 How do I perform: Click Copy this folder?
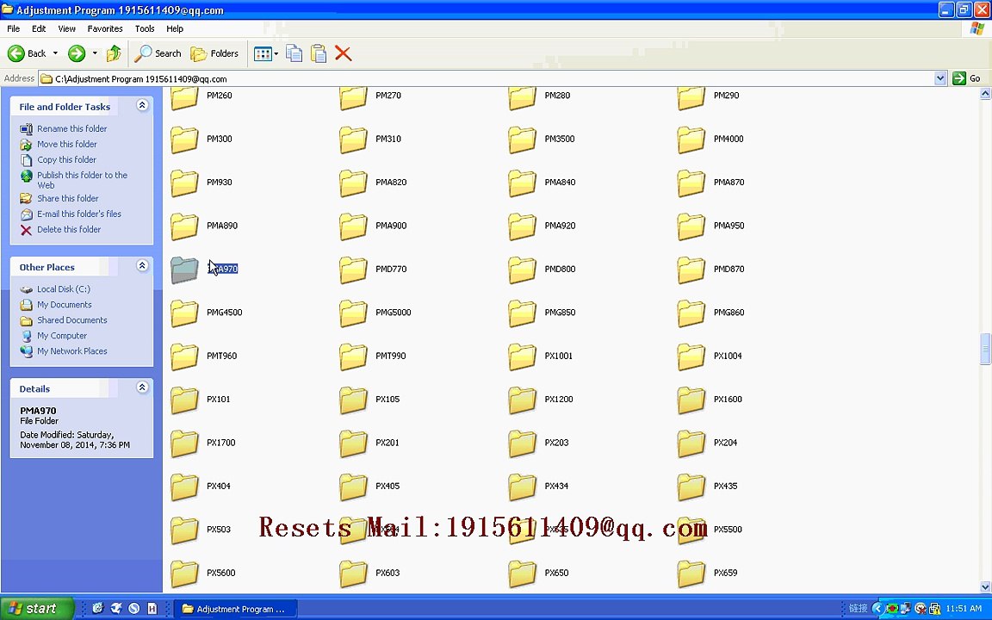tap(66, 160)
